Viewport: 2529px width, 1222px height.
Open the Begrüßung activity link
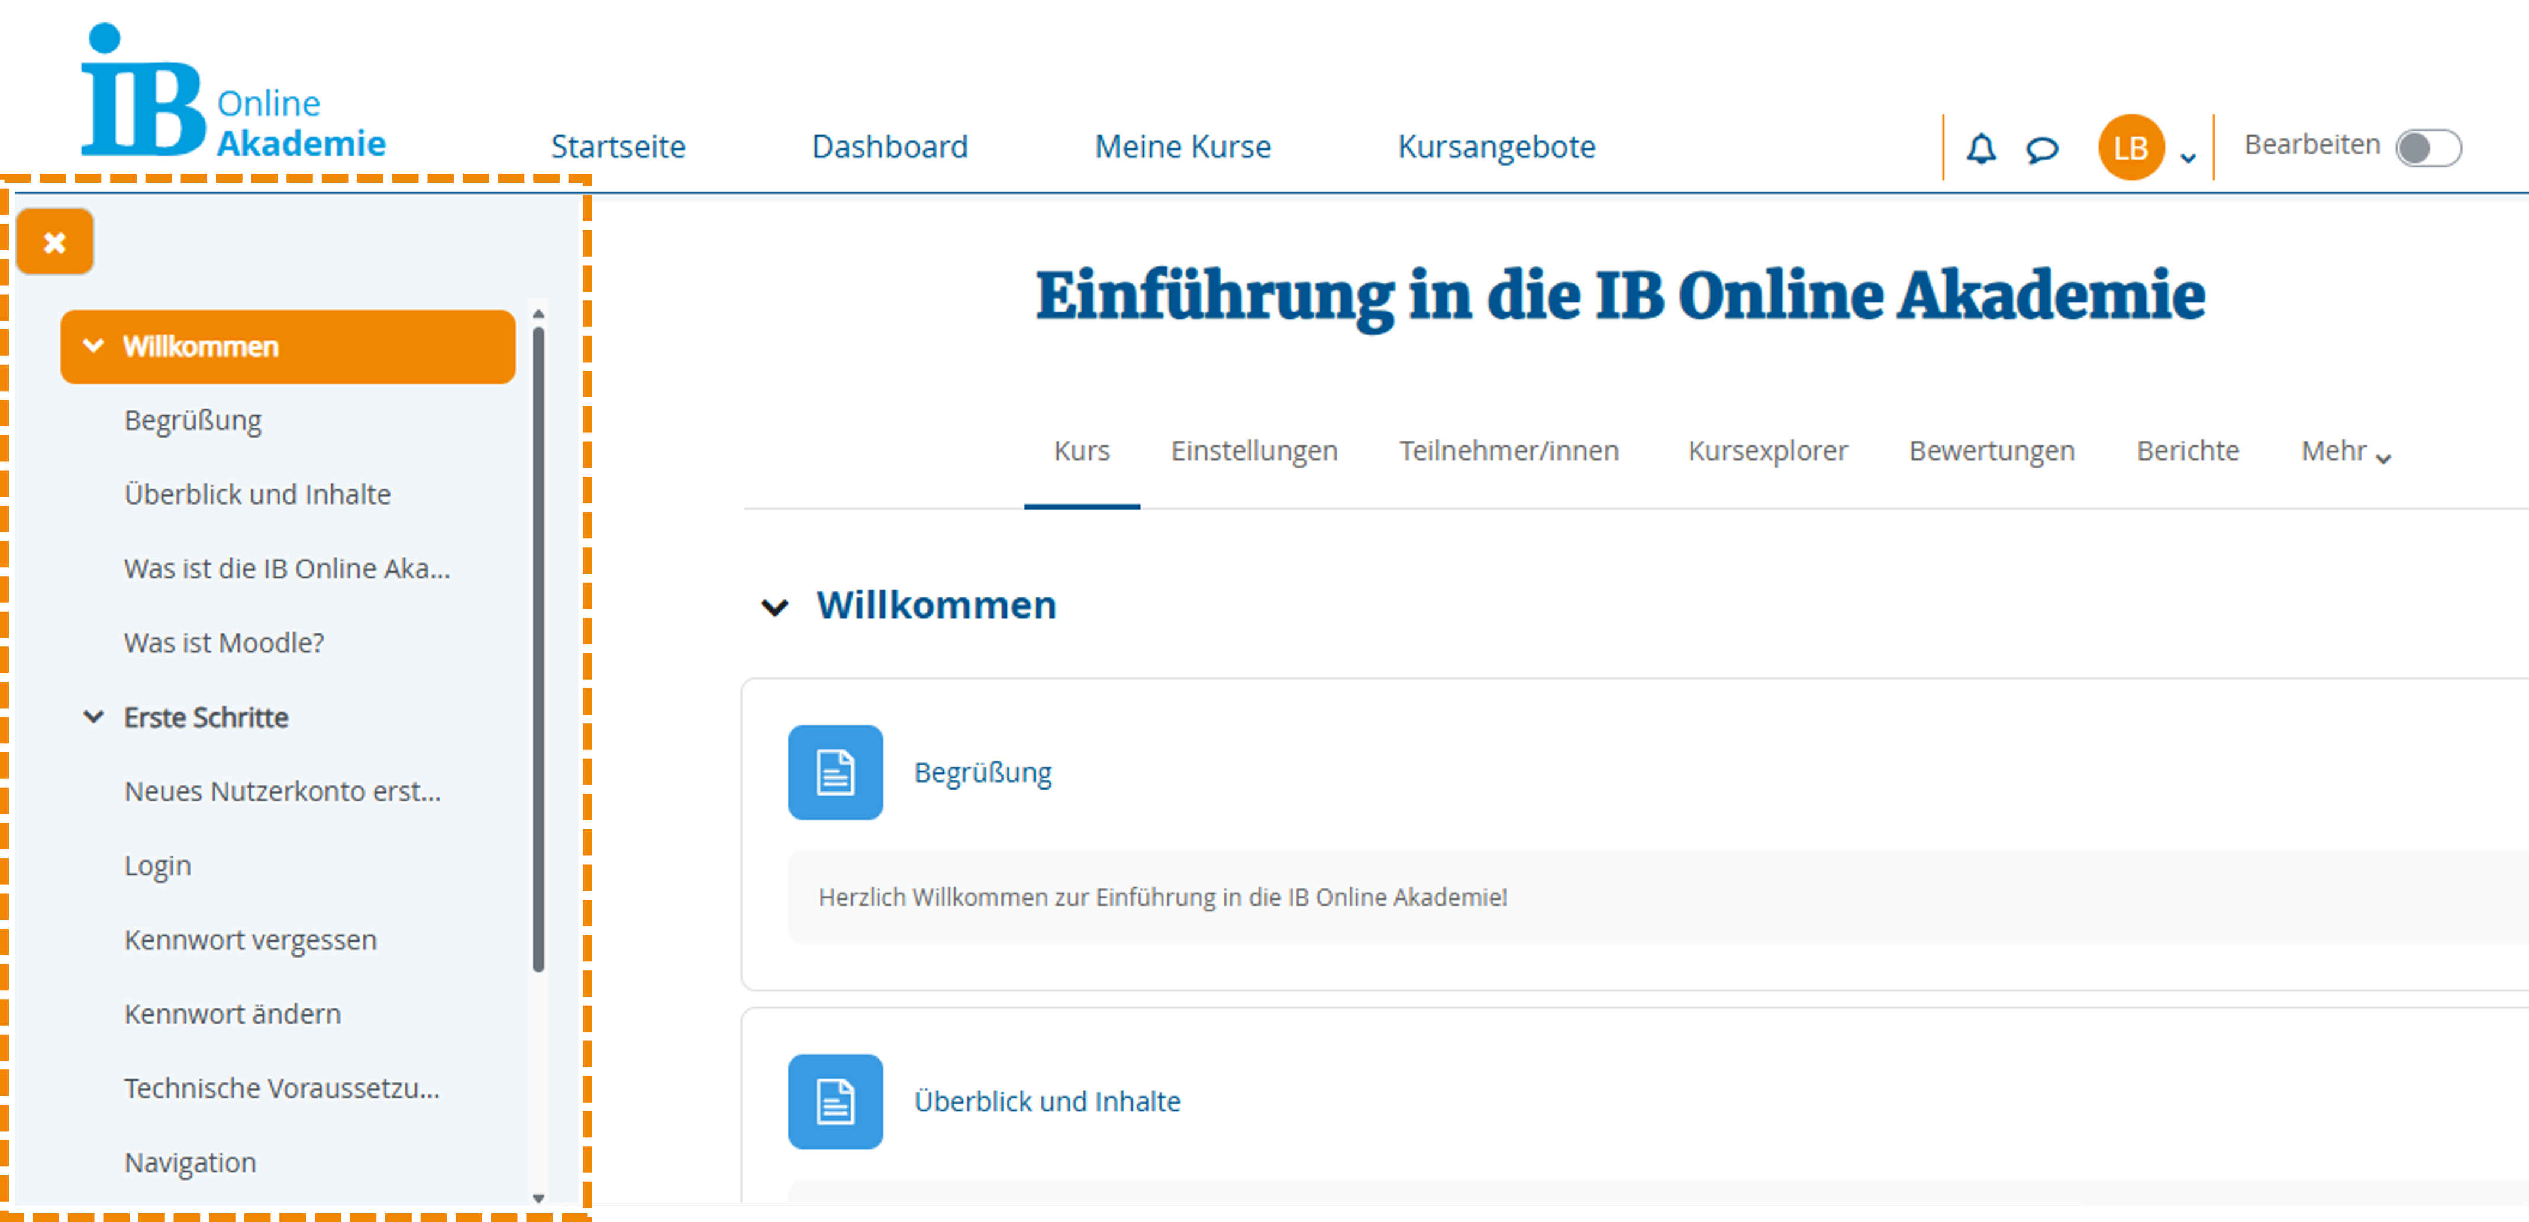coord(983,772)
